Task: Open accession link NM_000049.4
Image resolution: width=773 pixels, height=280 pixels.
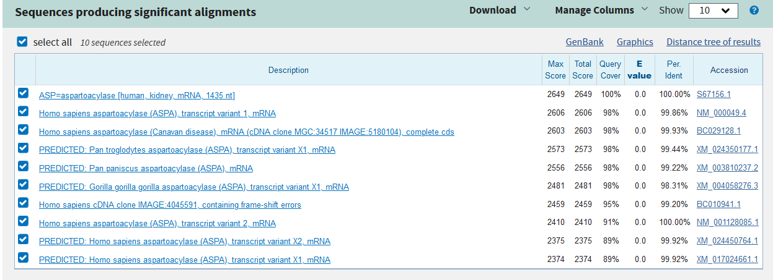Action: (x=721, y=114)
